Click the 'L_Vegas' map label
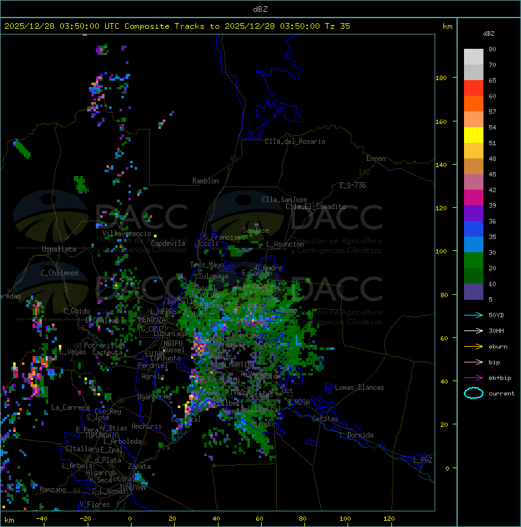Image resolution: width=521 pixels, height=527 pixels. pos(73,352)
